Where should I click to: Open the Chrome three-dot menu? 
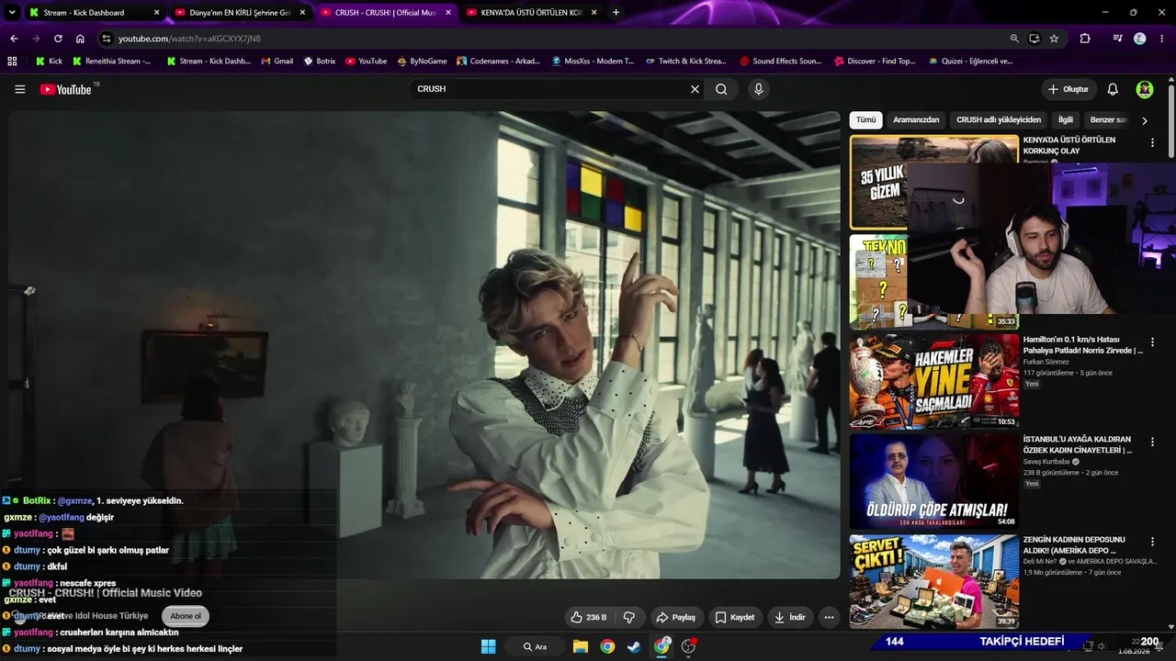click(x=1161, y=39)
